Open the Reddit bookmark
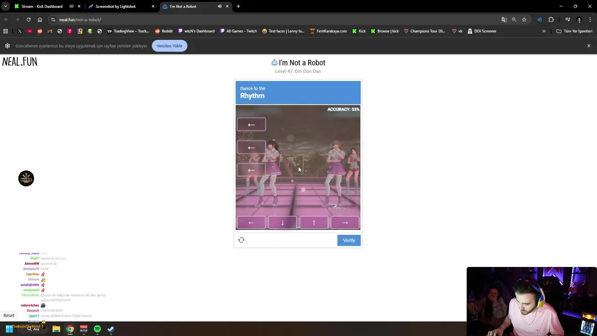The width and height of the screenshot is (597, 336). pos(164,31)
